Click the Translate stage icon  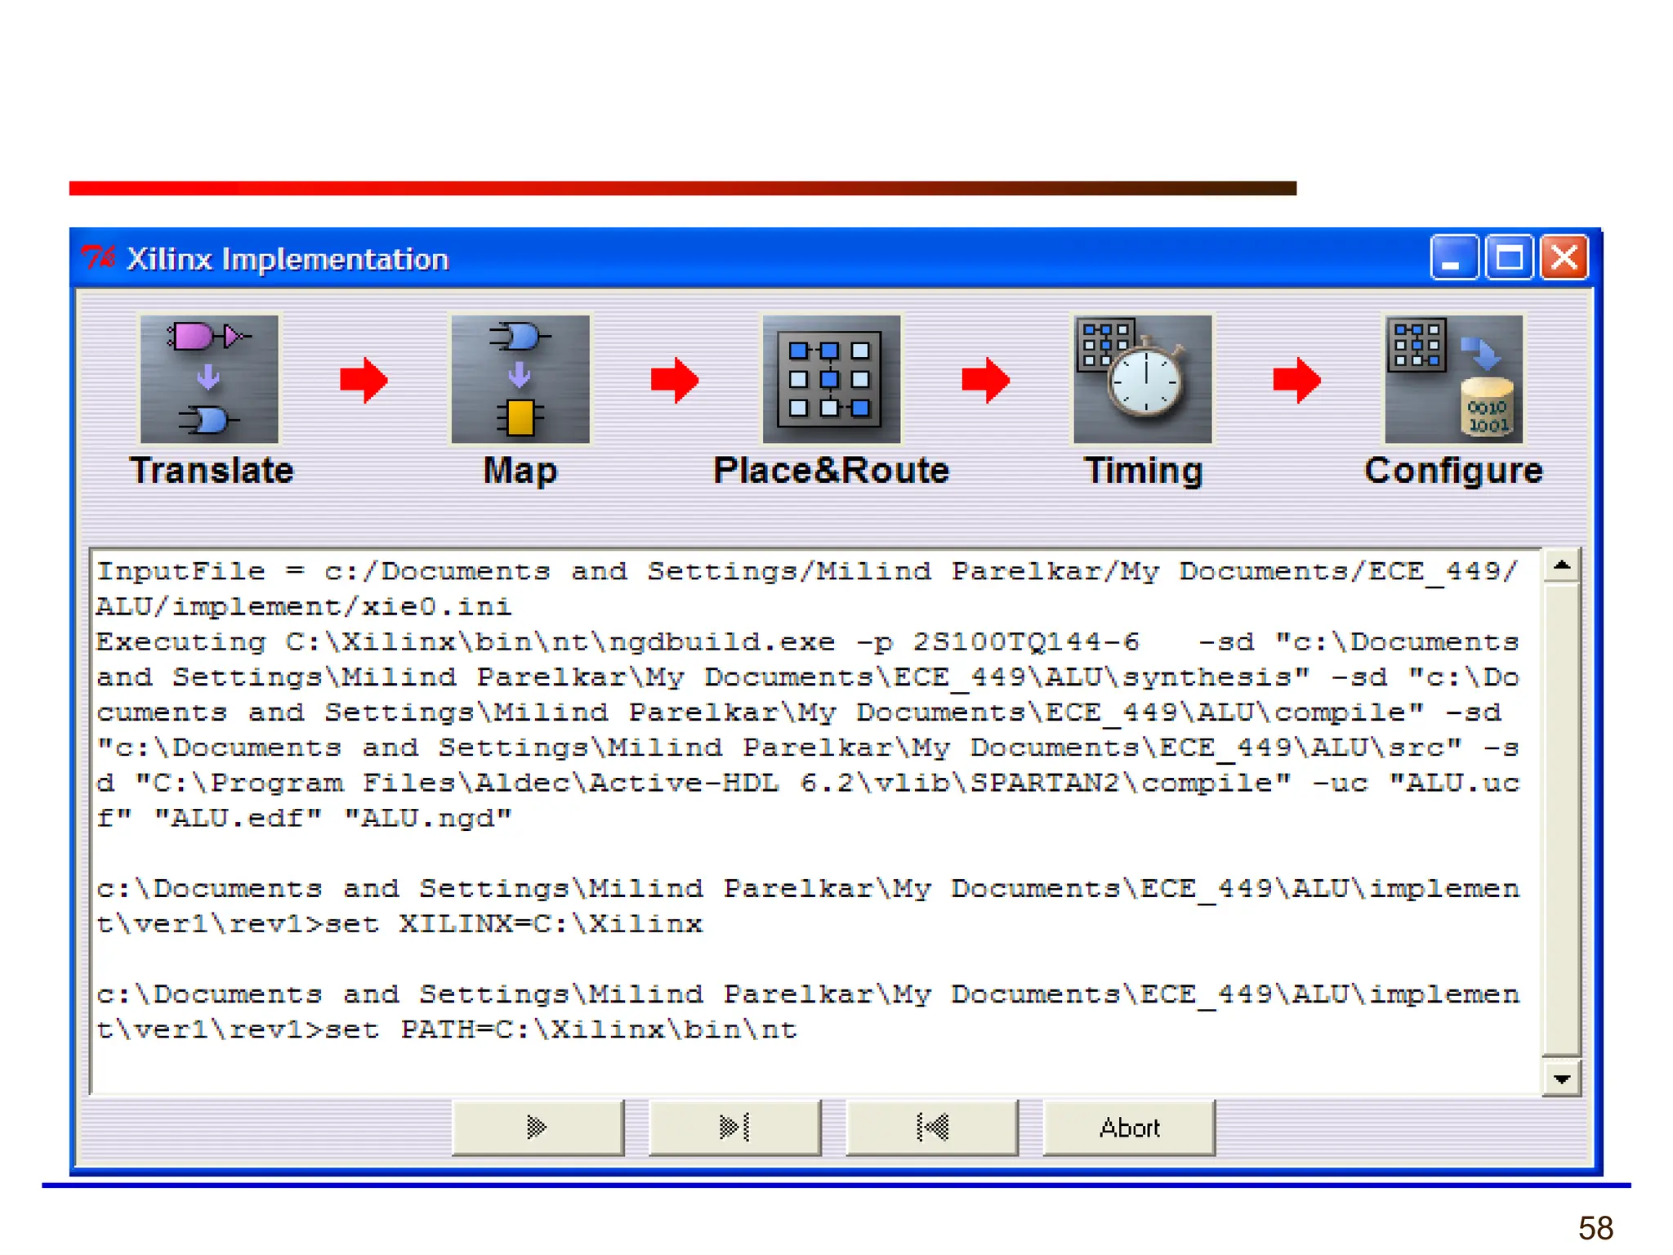pyautogui.click(x=209, y=378)
